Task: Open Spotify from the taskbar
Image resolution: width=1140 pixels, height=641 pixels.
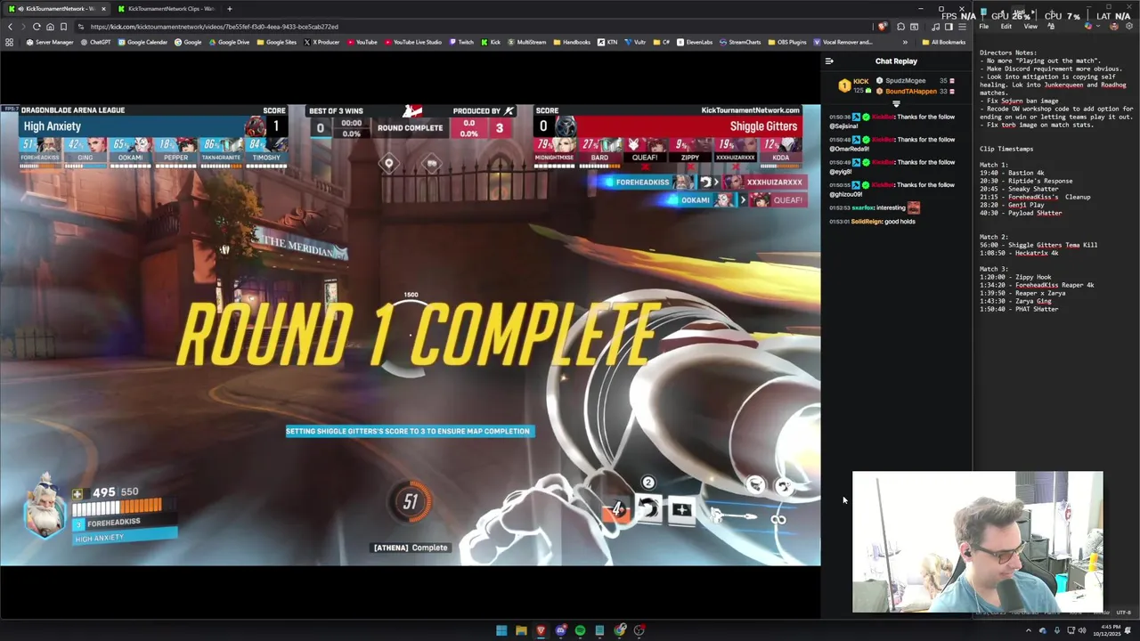Action: tap(580, 630)
